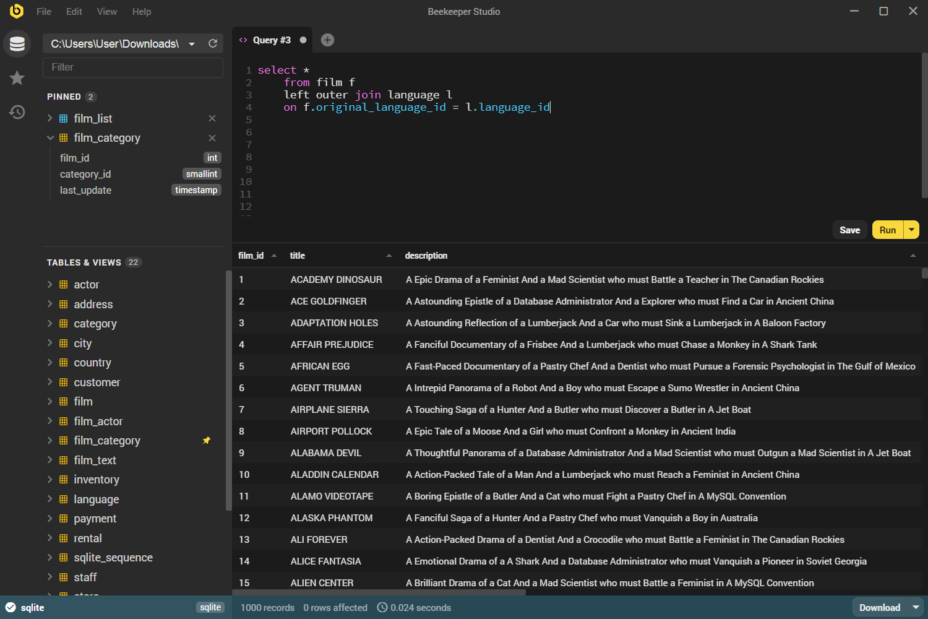928x619 pixels.
Task: Unpin film_list from pinned tables
Action: click(x=212, y=118)
